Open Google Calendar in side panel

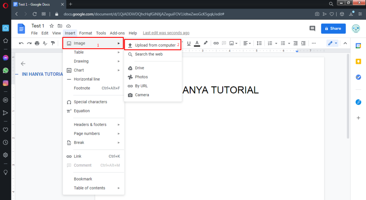[x=358, y=46]
